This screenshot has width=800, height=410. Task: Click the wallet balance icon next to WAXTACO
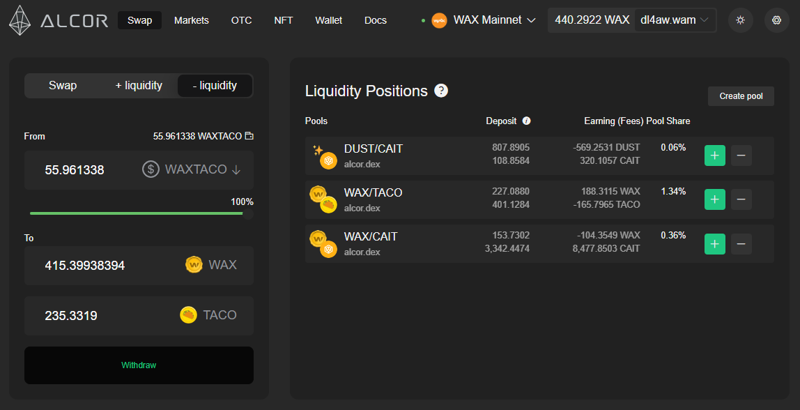point(249,137)
